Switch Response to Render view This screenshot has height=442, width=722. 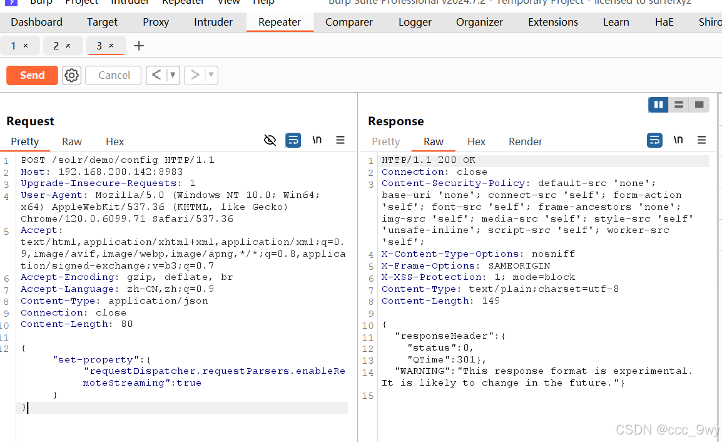coord(526,141)
